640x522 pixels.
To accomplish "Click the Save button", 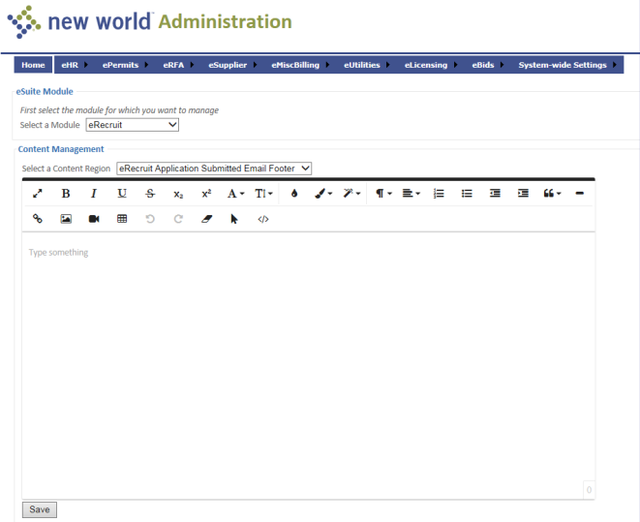I will coord(39,509).
